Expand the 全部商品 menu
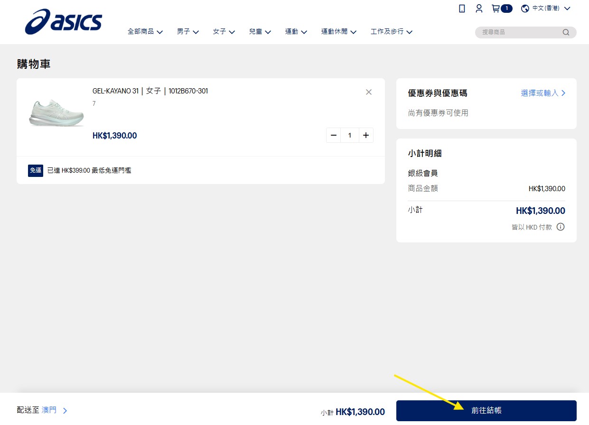This screenshot has height=425, width=589. coord(145,32)
